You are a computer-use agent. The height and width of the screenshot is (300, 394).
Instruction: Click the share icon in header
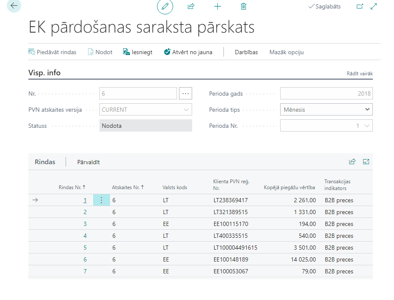click(x=191, y=6)
